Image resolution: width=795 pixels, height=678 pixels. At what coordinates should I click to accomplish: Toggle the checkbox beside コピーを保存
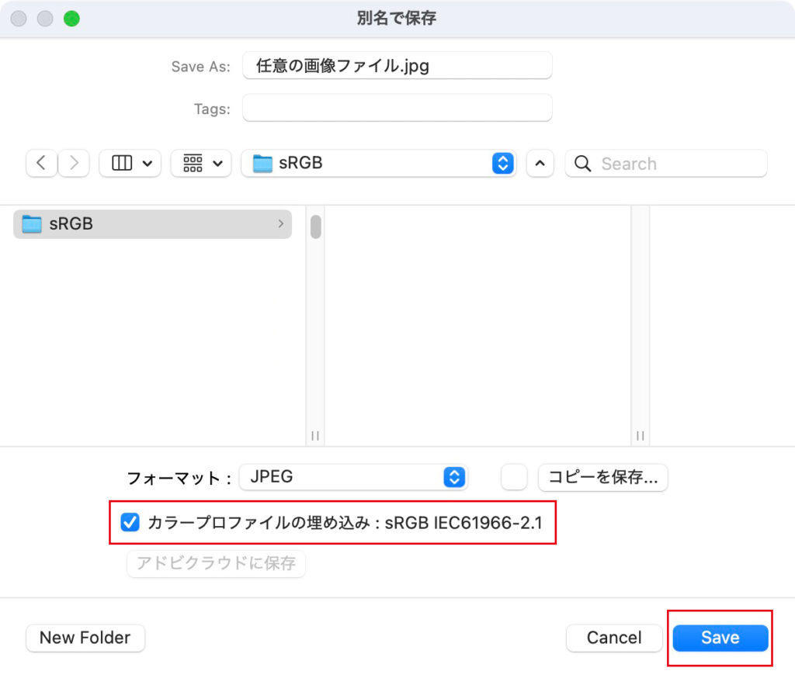tap(514, 477)
